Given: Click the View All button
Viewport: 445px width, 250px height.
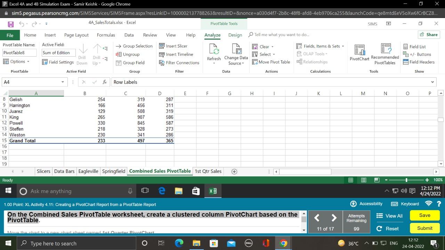Looking at the screenshot, I should point(389,216).
